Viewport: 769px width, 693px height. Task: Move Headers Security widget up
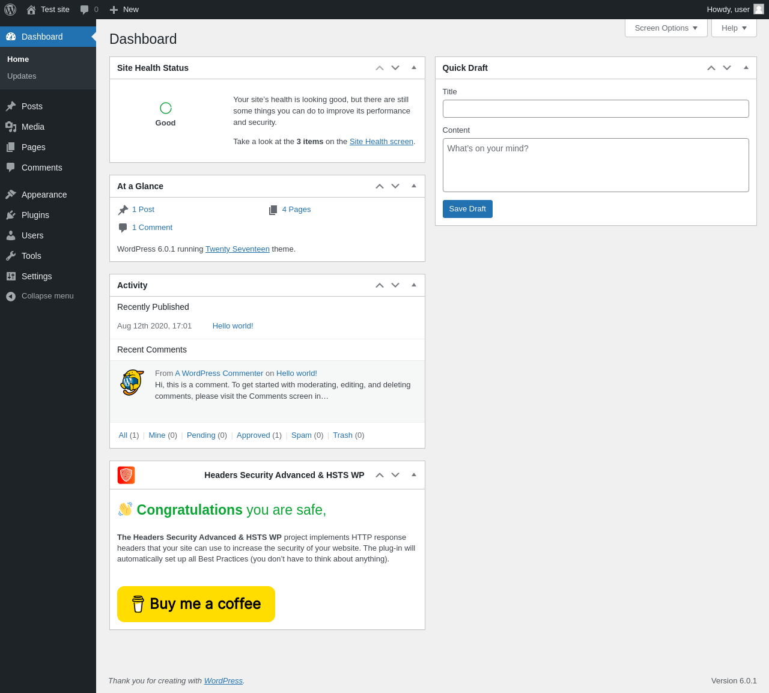coord(380,475)
